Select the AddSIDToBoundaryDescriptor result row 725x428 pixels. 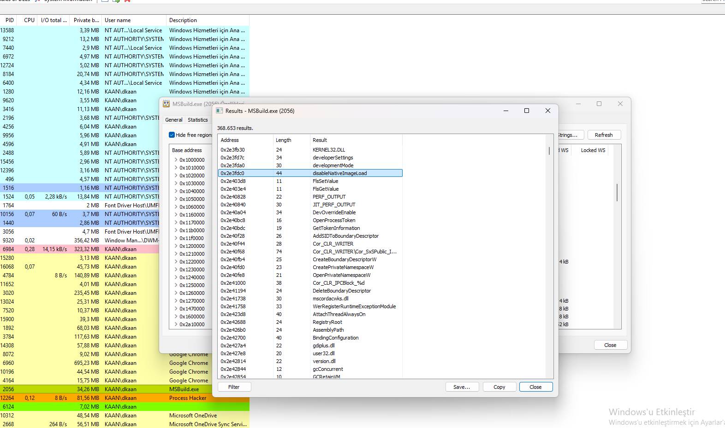click(x=310, y=236)
